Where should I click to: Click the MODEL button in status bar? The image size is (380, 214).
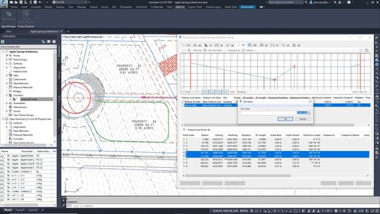pos(244,211)
